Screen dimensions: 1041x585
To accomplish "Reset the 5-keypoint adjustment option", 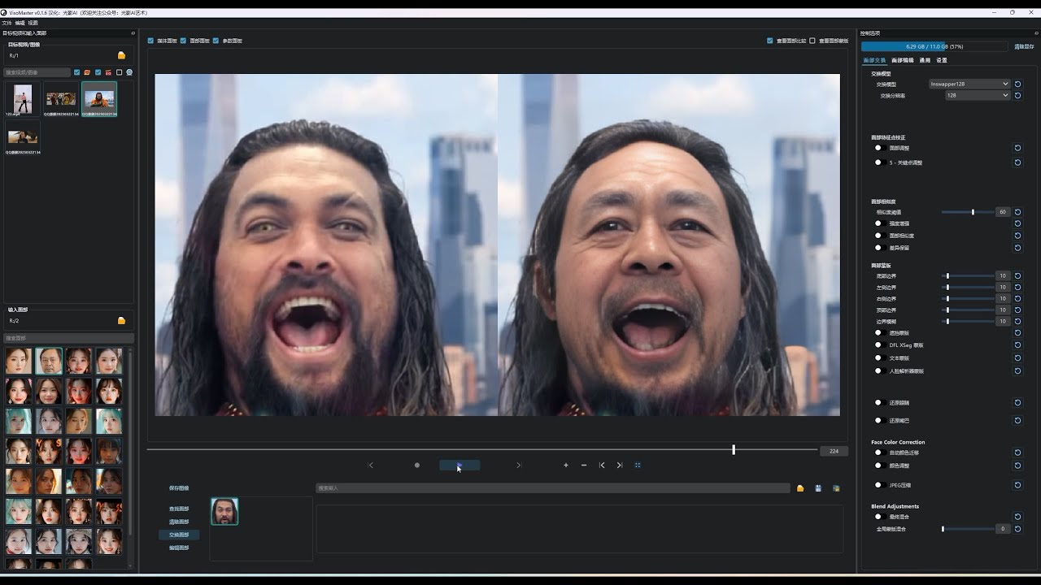I will 1017,162.
